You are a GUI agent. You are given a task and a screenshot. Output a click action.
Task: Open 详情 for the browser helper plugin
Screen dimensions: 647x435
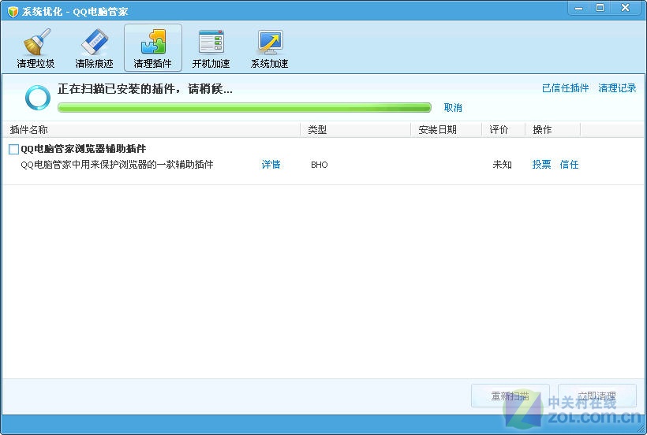point(271,165)
